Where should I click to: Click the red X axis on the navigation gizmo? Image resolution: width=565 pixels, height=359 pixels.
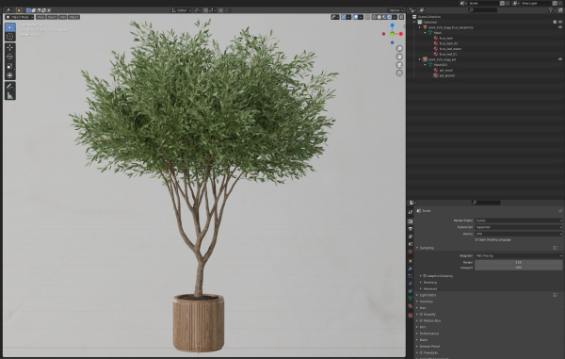tap(401, 34)
